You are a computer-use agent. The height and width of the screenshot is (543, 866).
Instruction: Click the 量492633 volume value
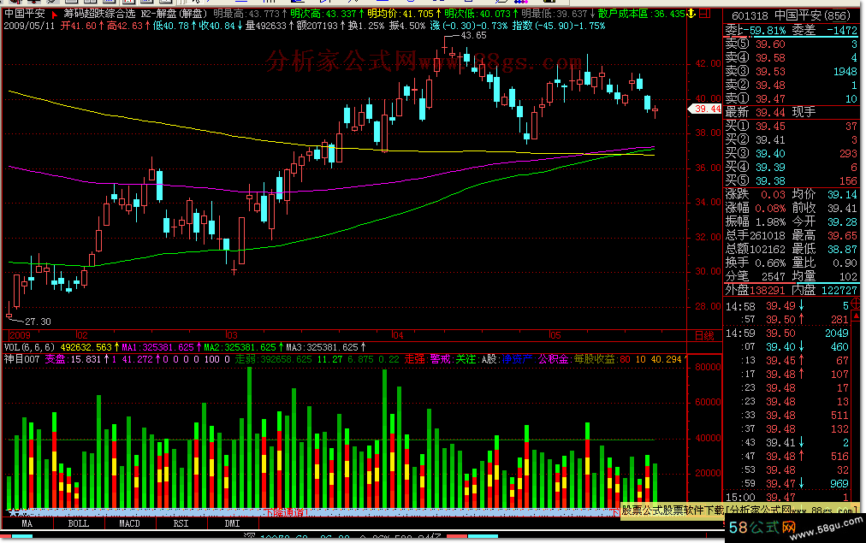(270, 26)
